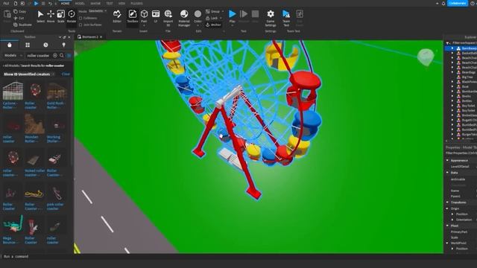This screenshot has height=268, width=477.
Task: Open Toolbox Inventory grid tab
Action: 28,45
